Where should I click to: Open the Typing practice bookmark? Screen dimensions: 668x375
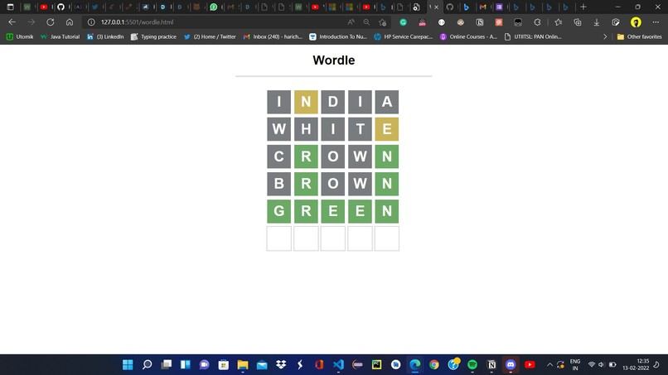(x=153, y=36)
